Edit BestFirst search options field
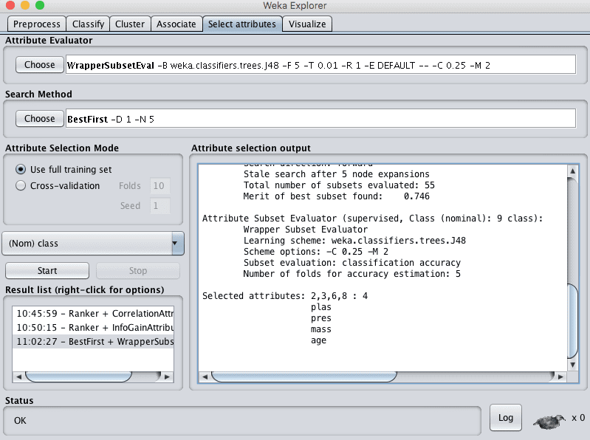 320,118
